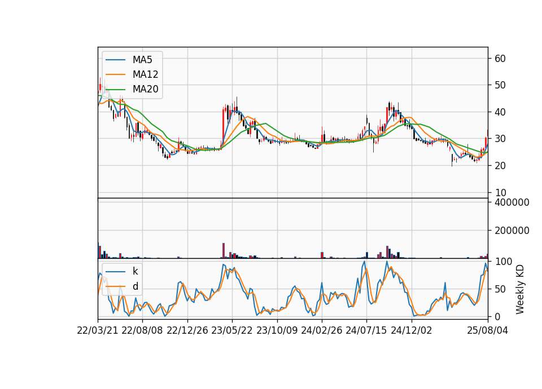This screenshot has width=542, height=389.
Task: Click the KD axis value 0
Action: coord(497,316)
